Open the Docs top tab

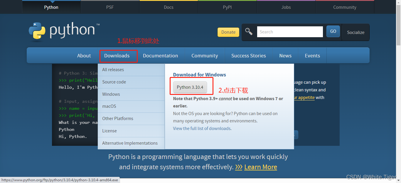click(x=169, y=7)
